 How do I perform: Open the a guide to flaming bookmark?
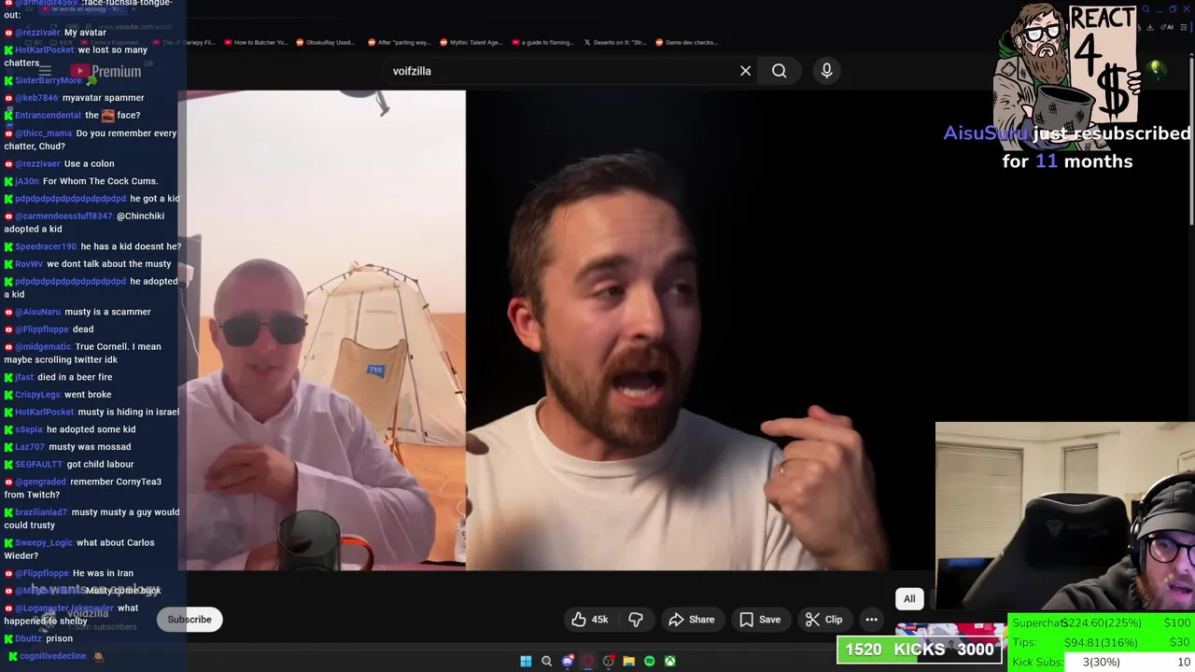(x=542, y=42)
